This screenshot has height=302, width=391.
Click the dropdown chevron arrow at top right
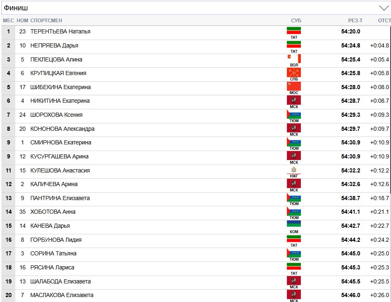pos(384,8)
